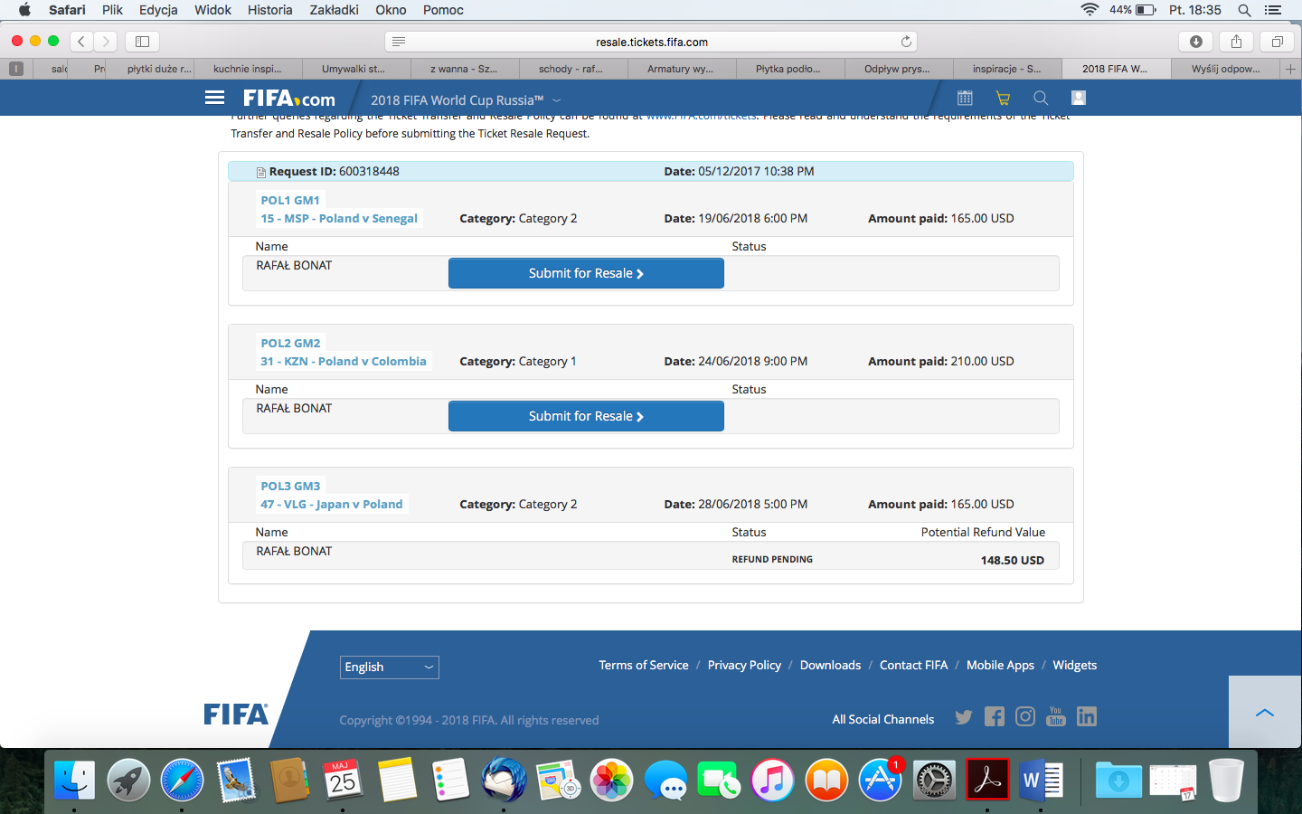Image resolution: width=1302 pixels, height=814 pixels.
Task: Click the Request ID document icon
Action: (x=261, y=172)
